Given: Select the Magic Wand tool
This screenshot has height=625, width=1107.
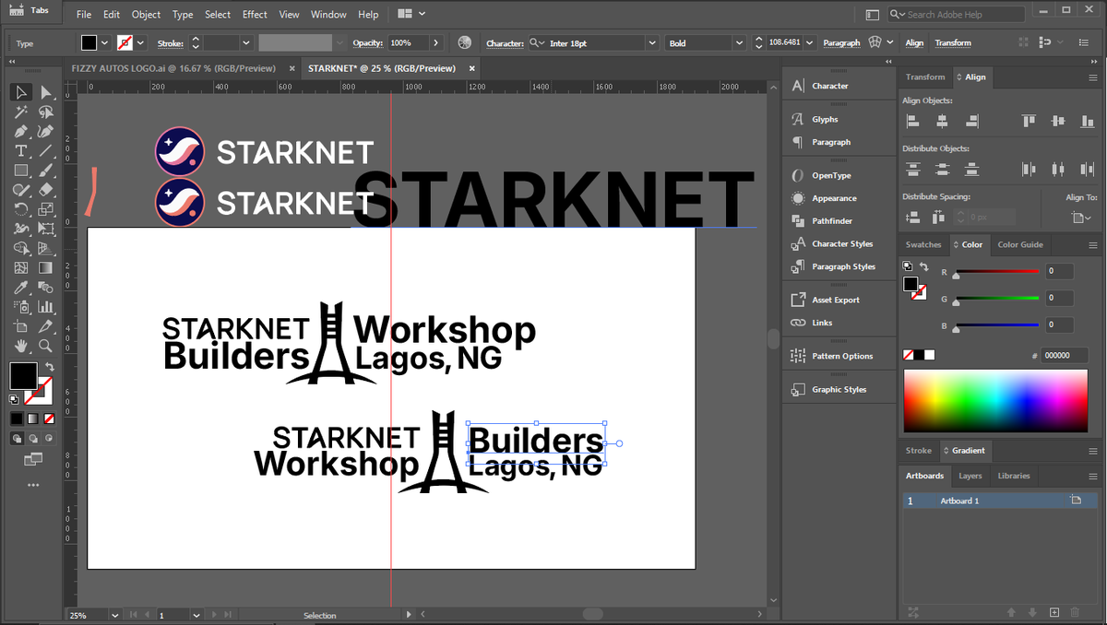Looking at the screenshot, I should coord(21,112).
